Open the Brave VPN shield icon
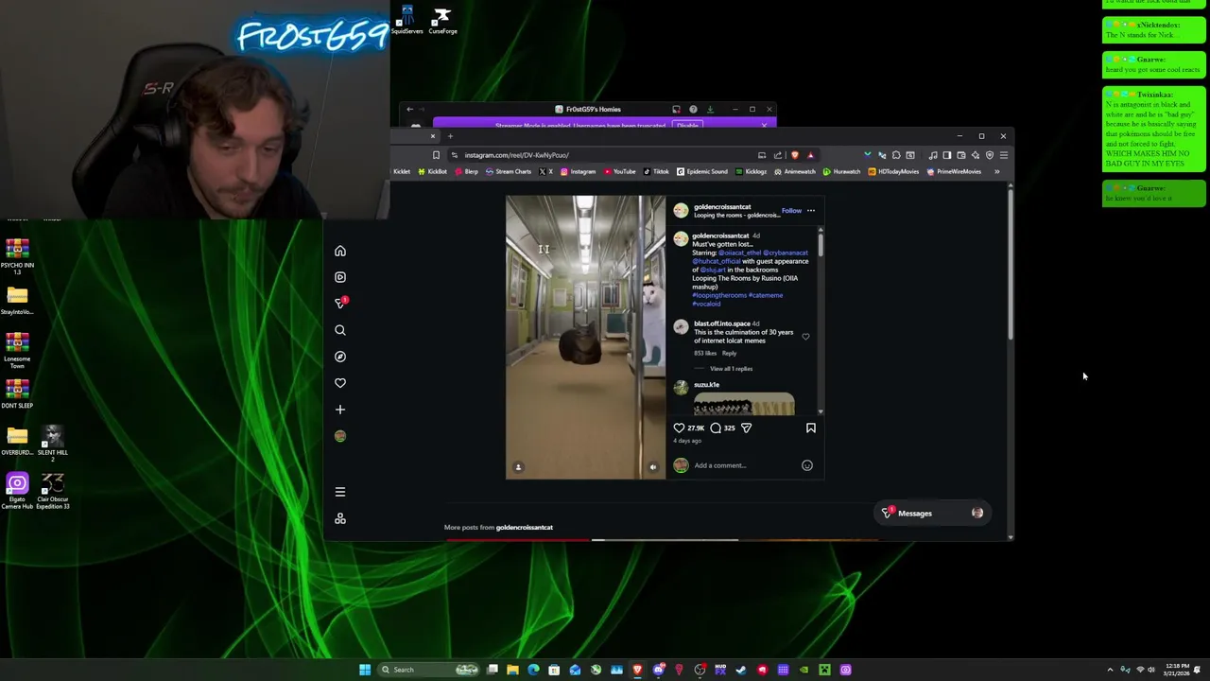1210x681 pixels. pos(990,155)
